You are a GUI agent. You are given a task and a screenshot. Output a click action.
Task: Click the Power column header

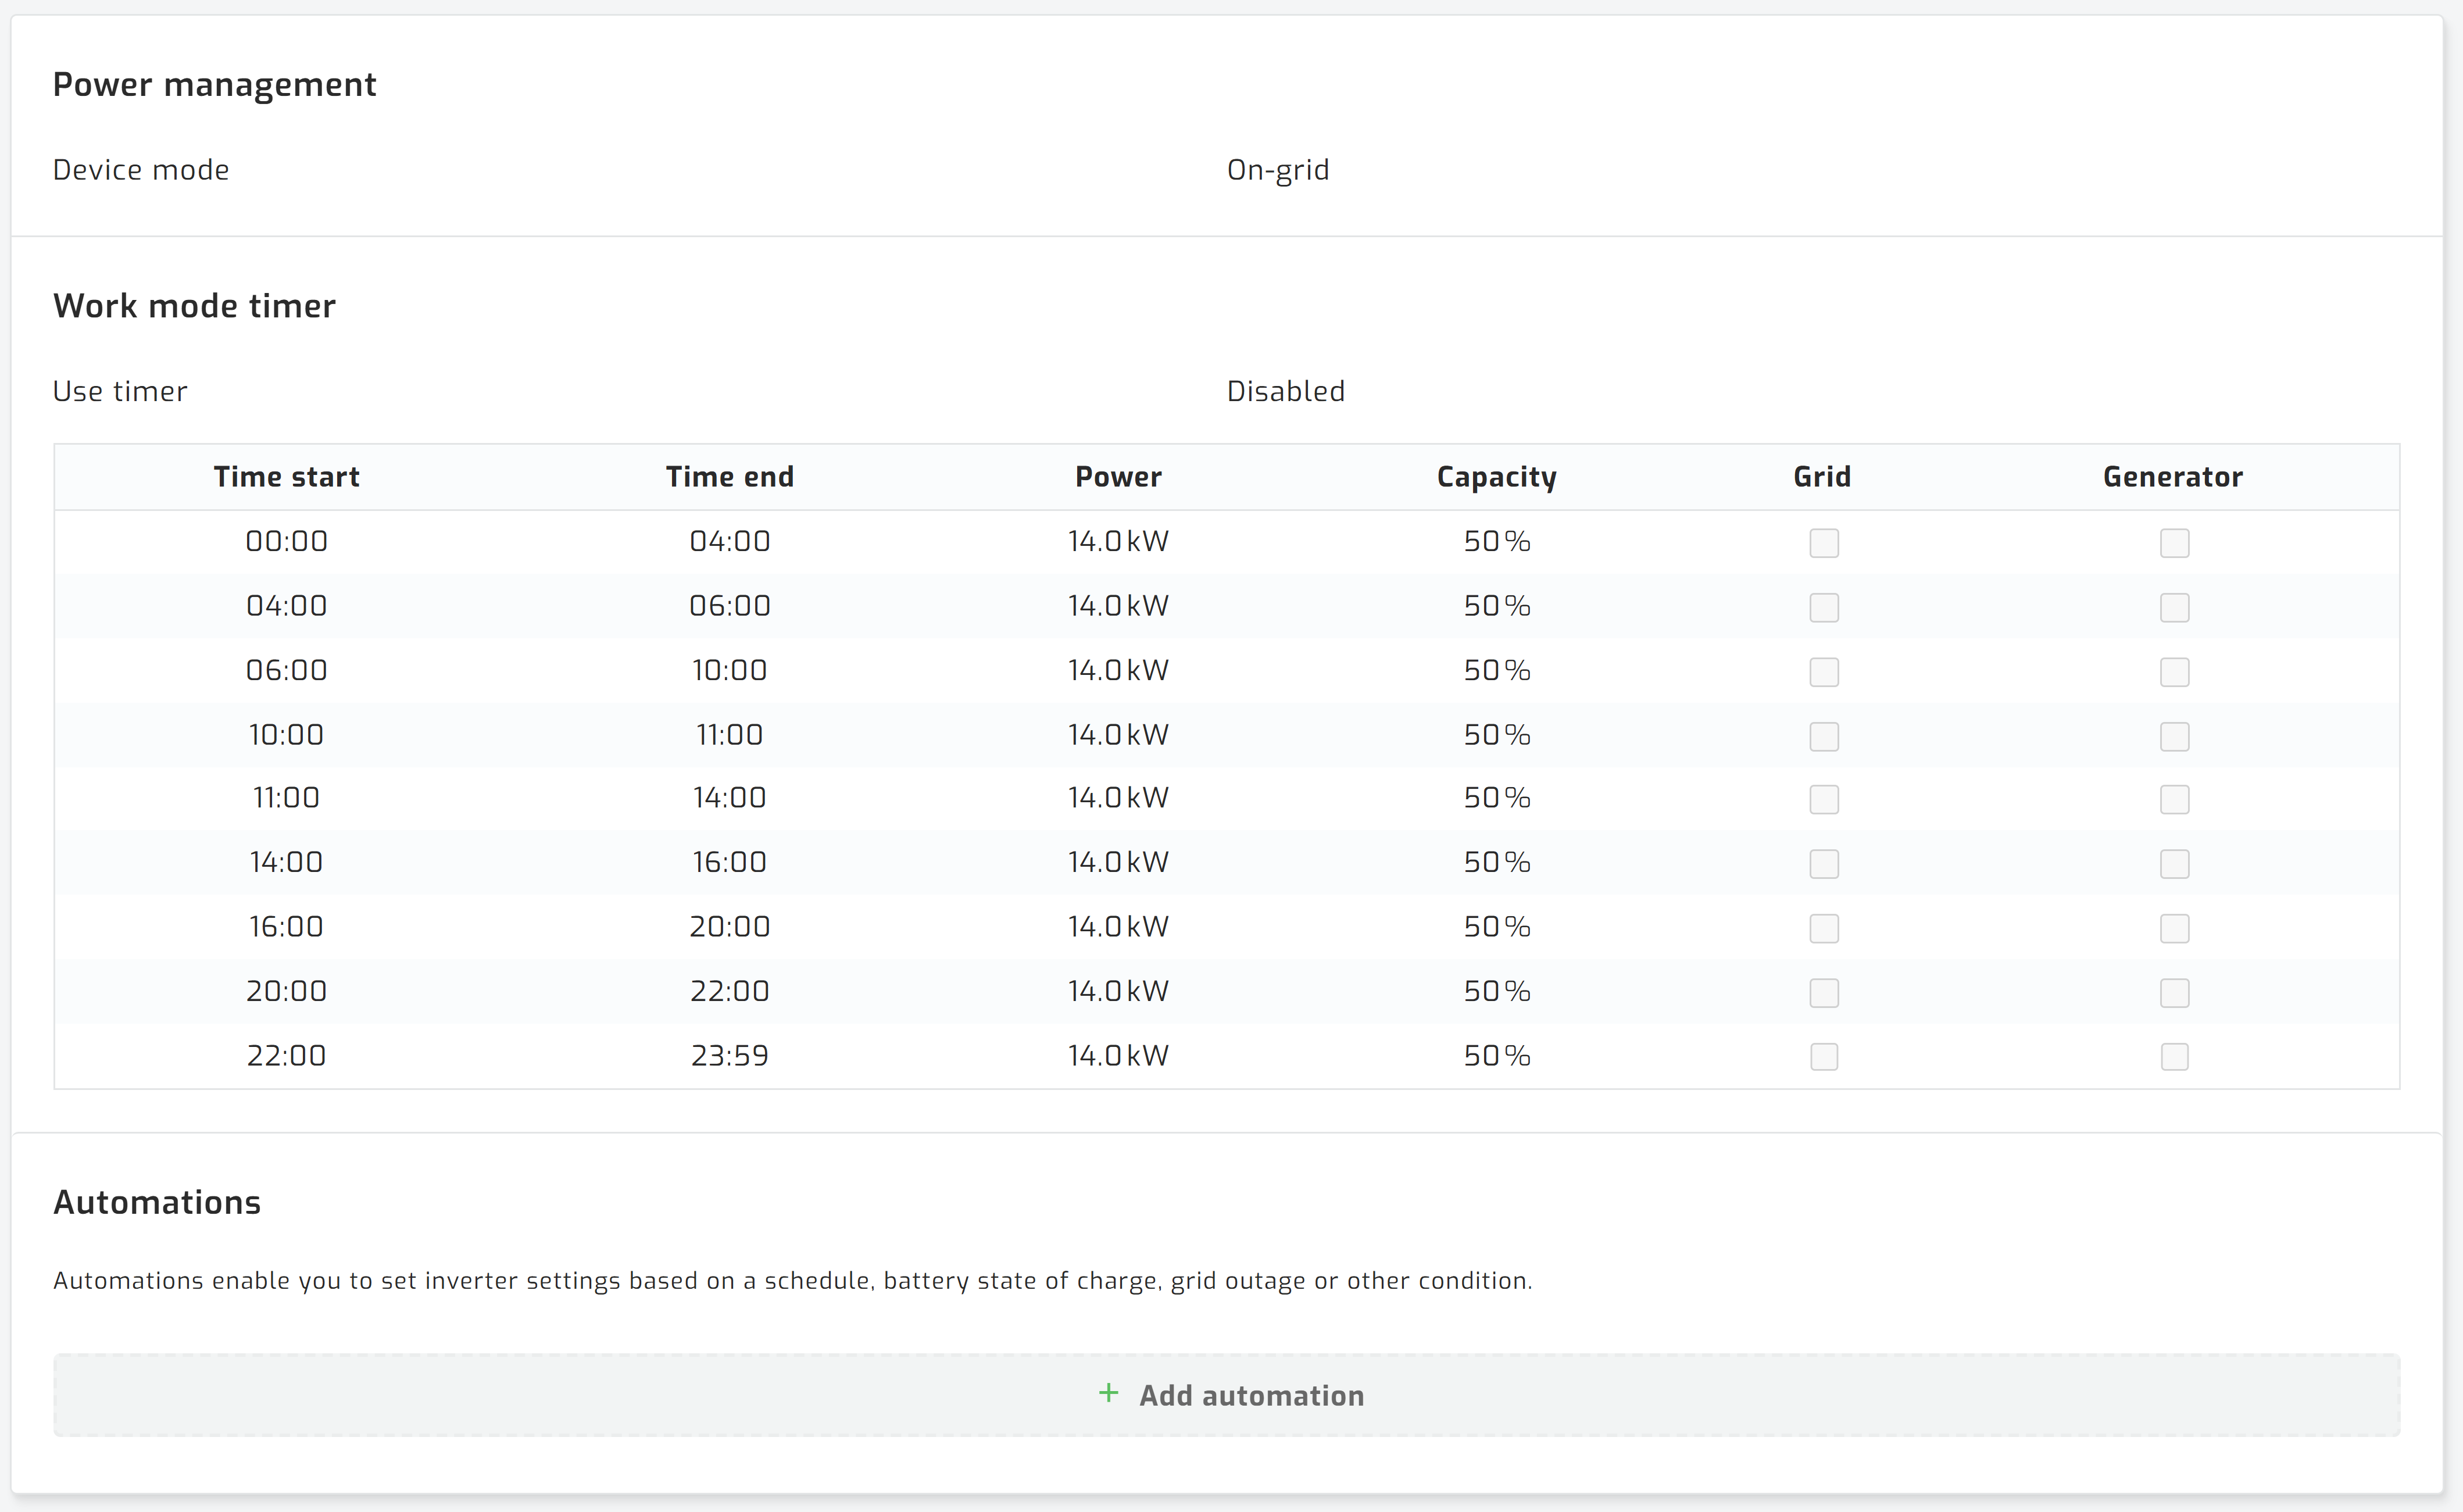coord(1118,477)
